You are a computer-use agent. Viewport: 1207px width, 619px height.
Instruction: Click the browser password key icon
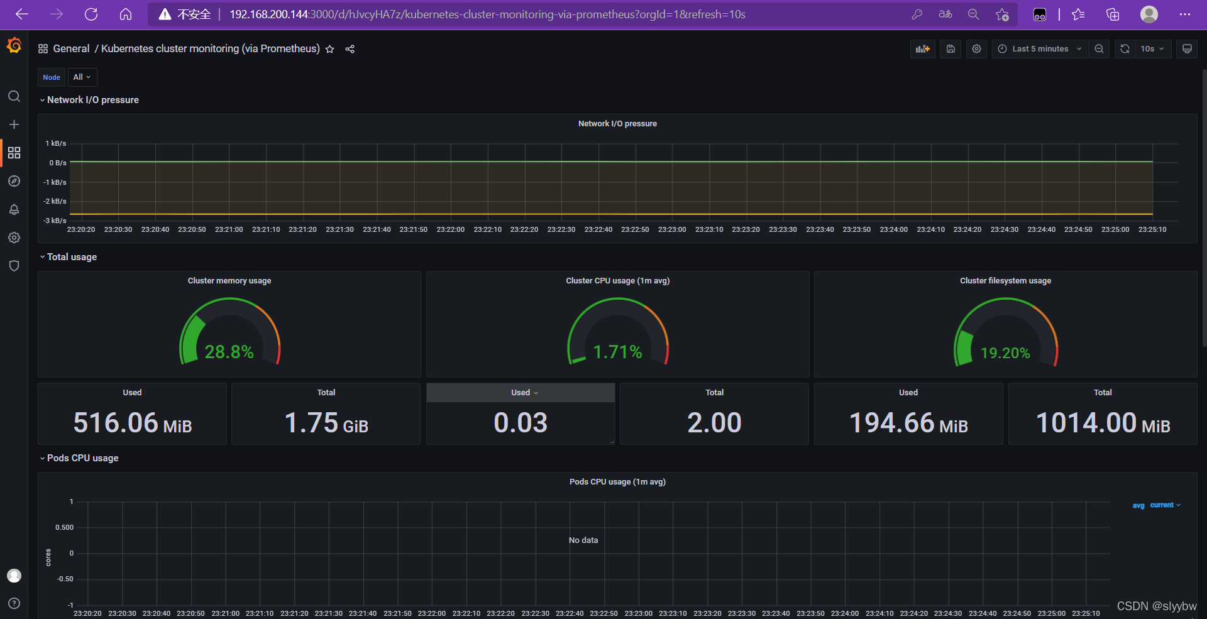[x=917, y=14]
